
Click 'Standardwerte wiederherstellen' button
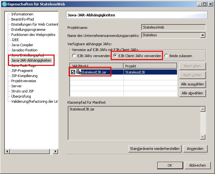[155, 149]
